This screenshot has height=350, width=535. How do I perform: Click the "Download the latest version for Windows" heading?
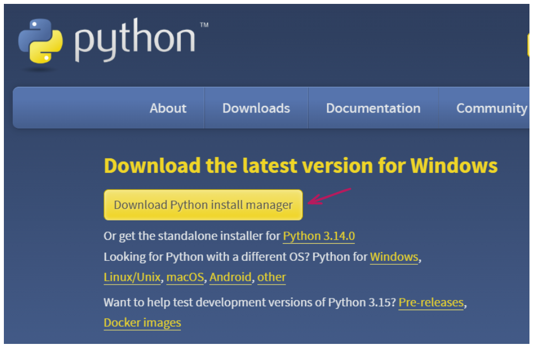coord(300,166)
